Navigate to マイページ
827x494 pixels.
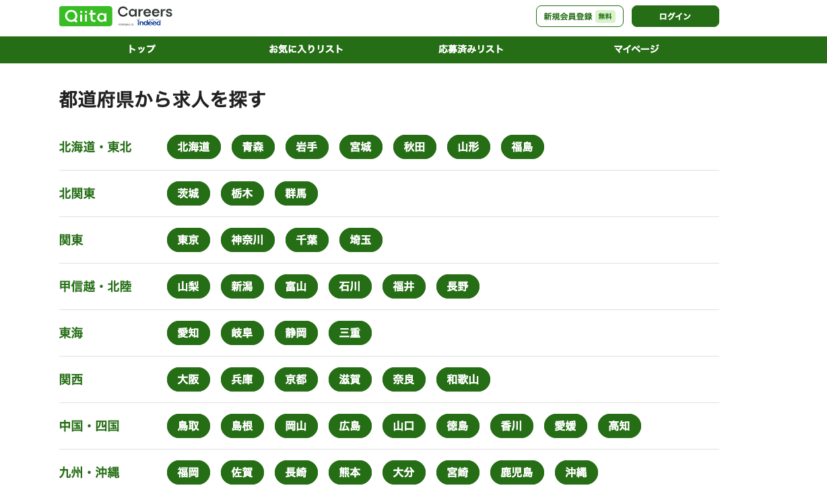click(636, 49)
